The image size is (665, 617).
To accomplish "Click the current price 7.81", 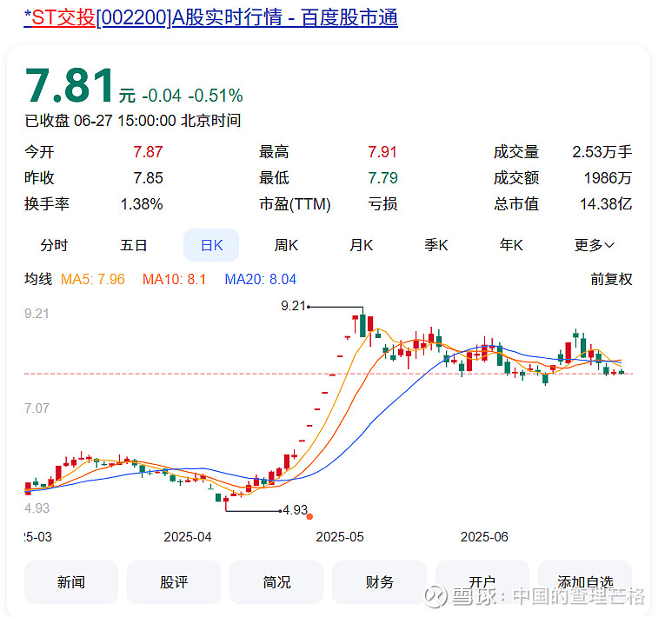I will (70, 86).
